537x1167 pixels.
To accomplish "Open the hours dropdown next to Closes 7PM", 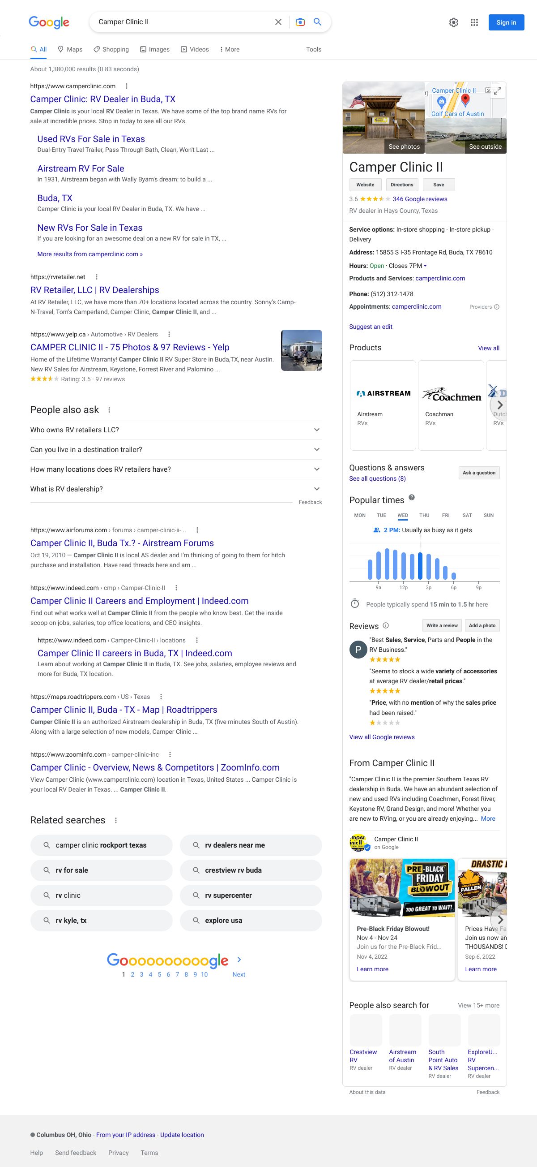I will click(x=425, y=266).
